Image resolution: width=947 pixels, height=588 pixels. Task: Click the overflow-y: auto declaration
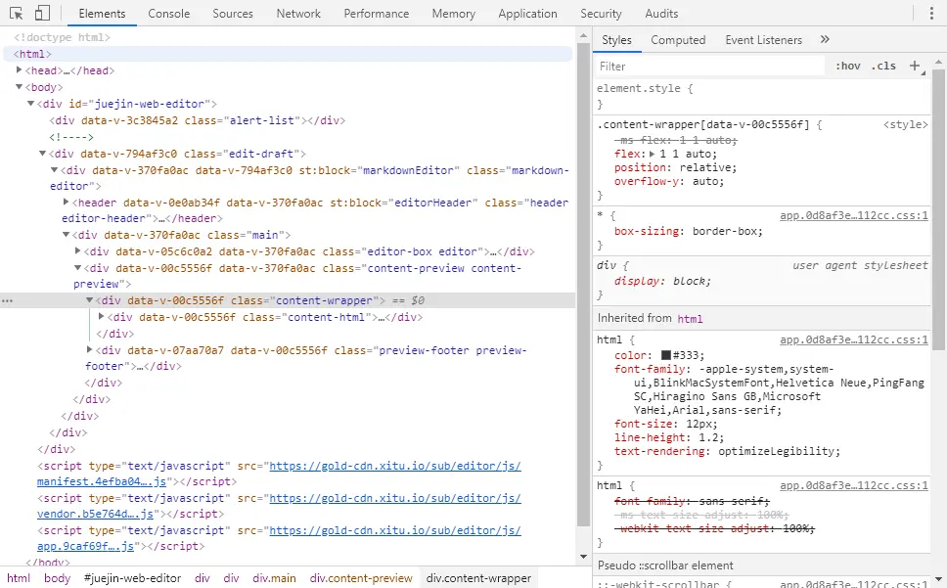(668, 182)
